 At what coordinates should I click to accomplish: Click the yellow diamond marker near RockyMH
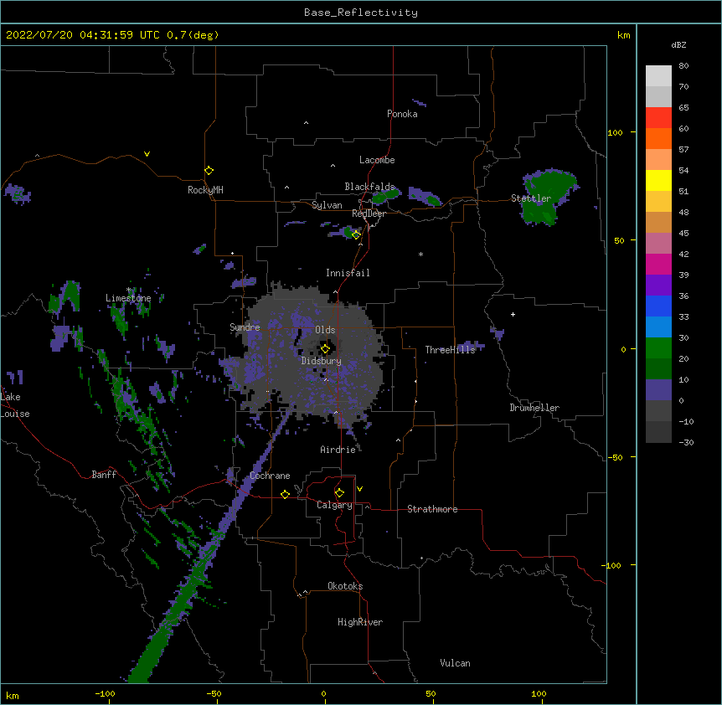[209, 170]
